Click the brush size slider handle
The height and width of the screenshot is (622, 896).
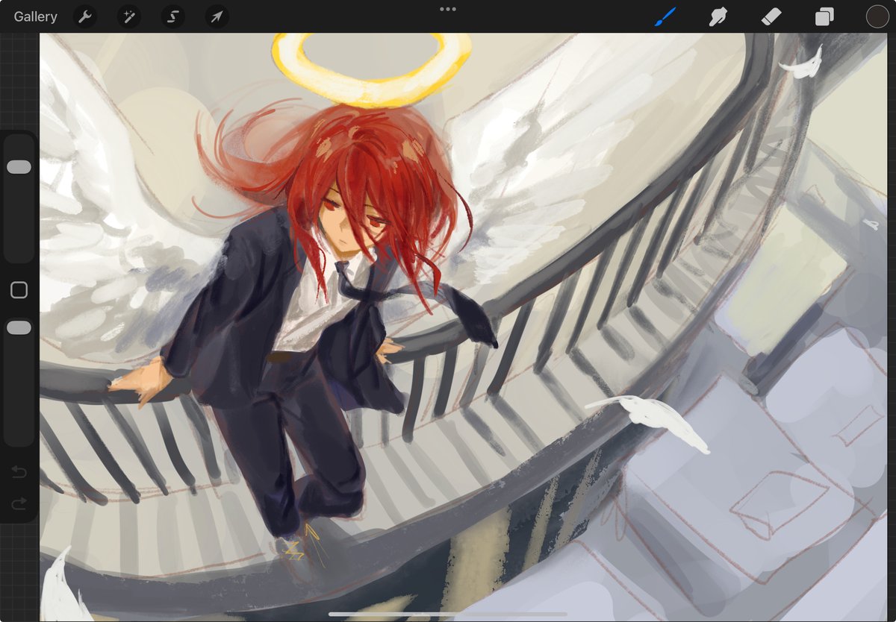coord(19,167)
